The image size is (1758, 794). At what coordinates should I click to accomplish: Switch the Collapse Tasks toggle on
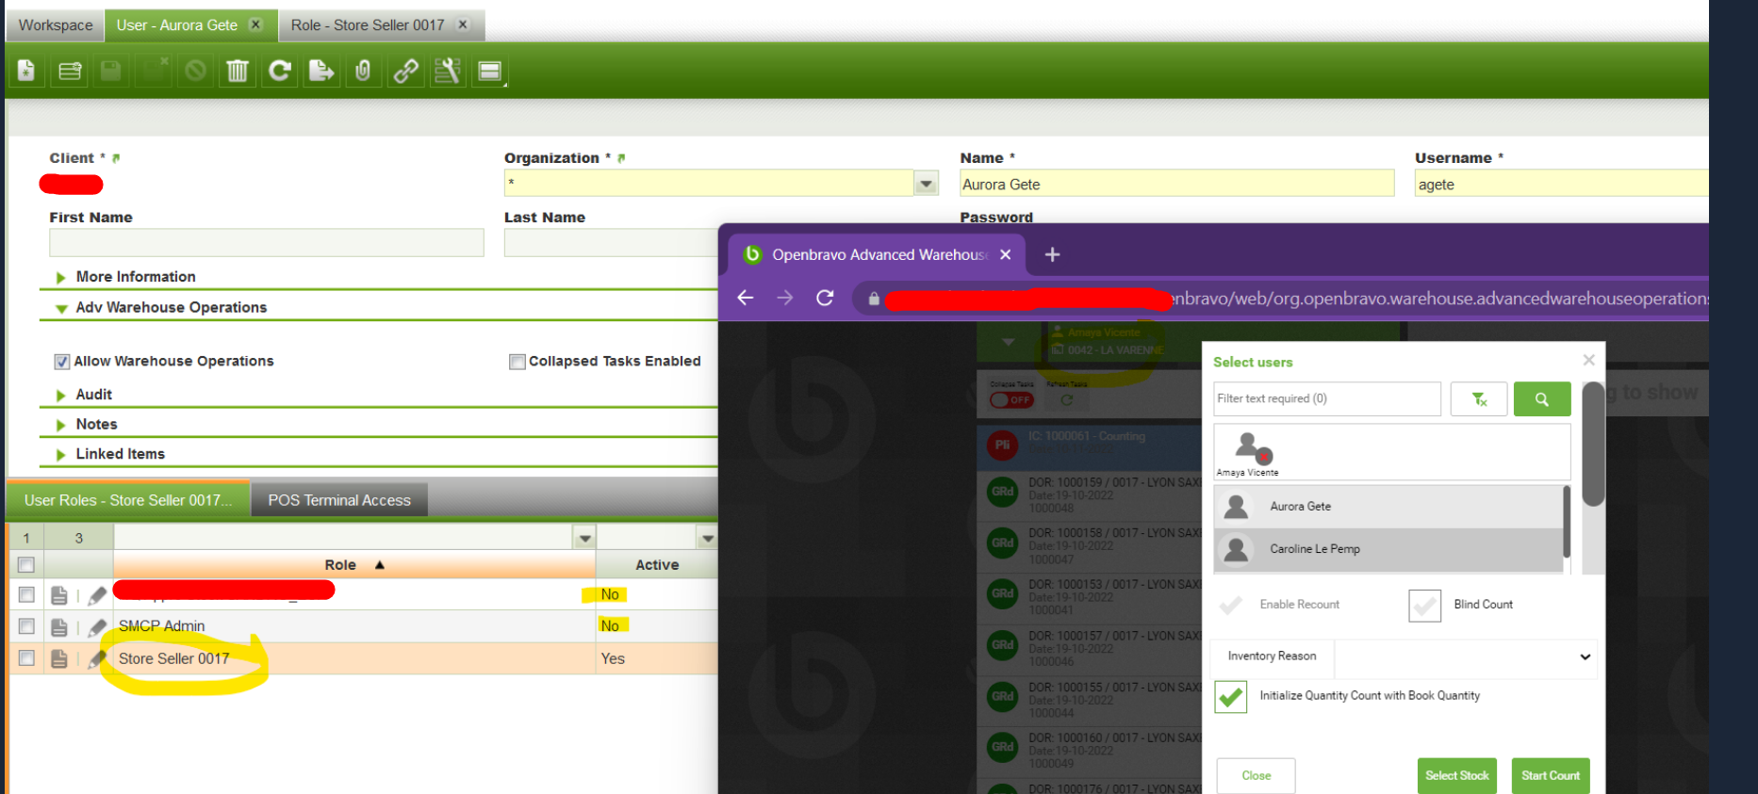click(x=1011, y=400)
